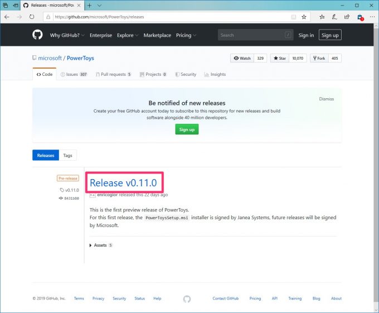Open the 329 watchers count
The image size is (379, 313).
tap(260, 58)
